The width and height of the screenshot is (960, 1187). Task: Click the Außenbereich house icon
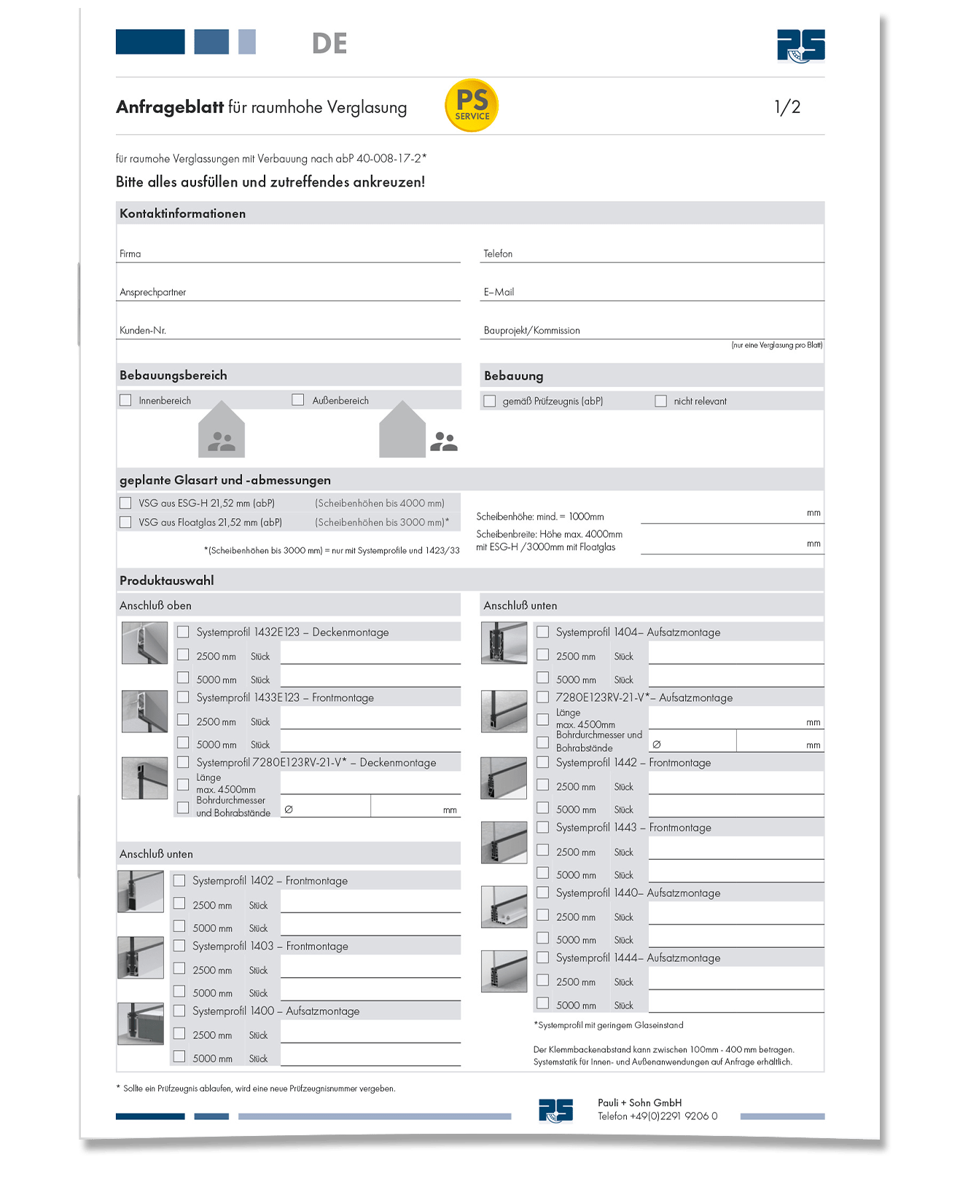point(402,430)
